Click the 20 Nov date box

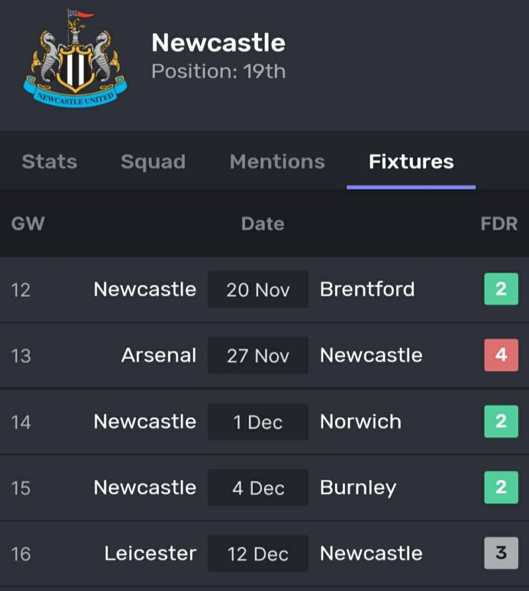tap(258, 289)
